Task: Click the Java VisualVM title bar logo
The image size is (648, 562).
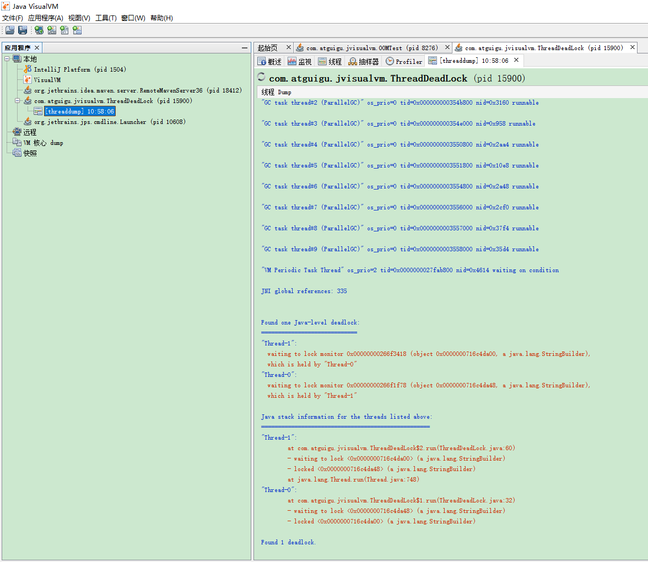Action: [x=6, y=6]
